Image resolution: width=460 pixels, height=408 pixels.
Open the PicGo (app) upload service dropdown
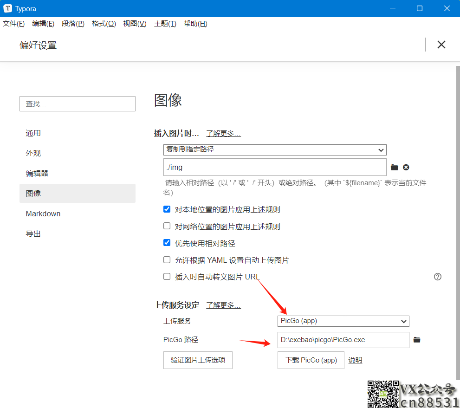[x=343, y=321]
